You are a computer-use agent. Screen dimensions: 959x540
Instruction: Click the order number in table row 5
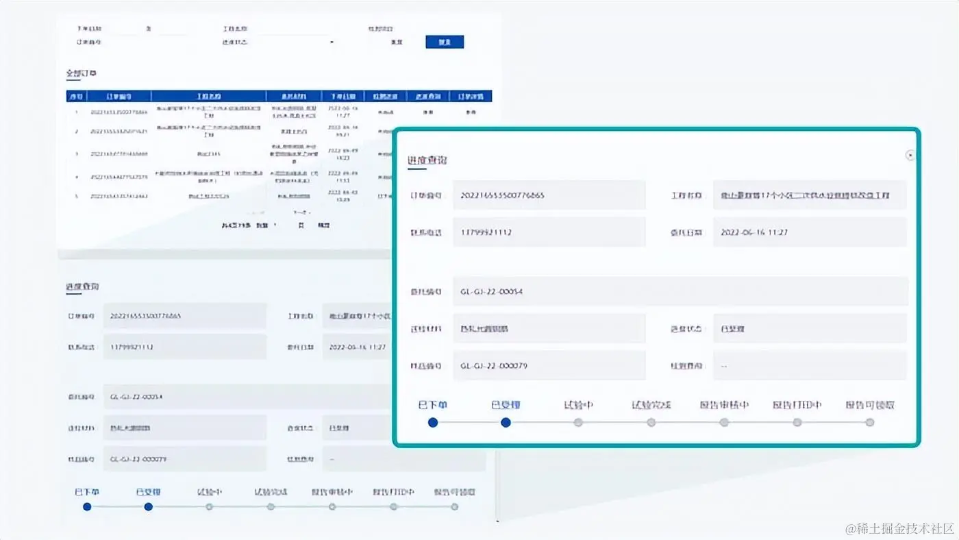tap(119, 197)
